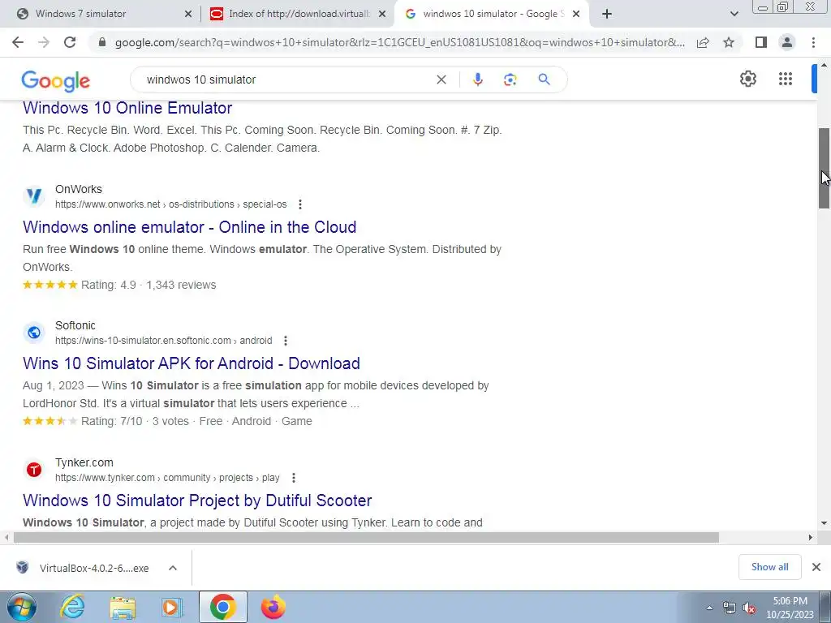
Task: Select the windwos 10 simulator Google tab
Action: [491, 14]
